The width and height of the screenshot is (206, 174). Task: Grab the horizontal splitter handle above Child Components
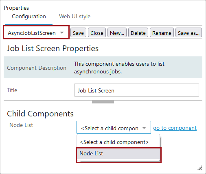103,102
